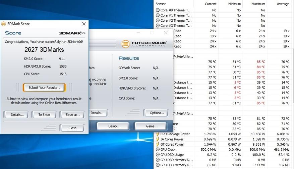Click 9.831 W GT Cores maximum value
Image resolution: width=294 pixels, height=169 pixels.
tap(259, 144)
